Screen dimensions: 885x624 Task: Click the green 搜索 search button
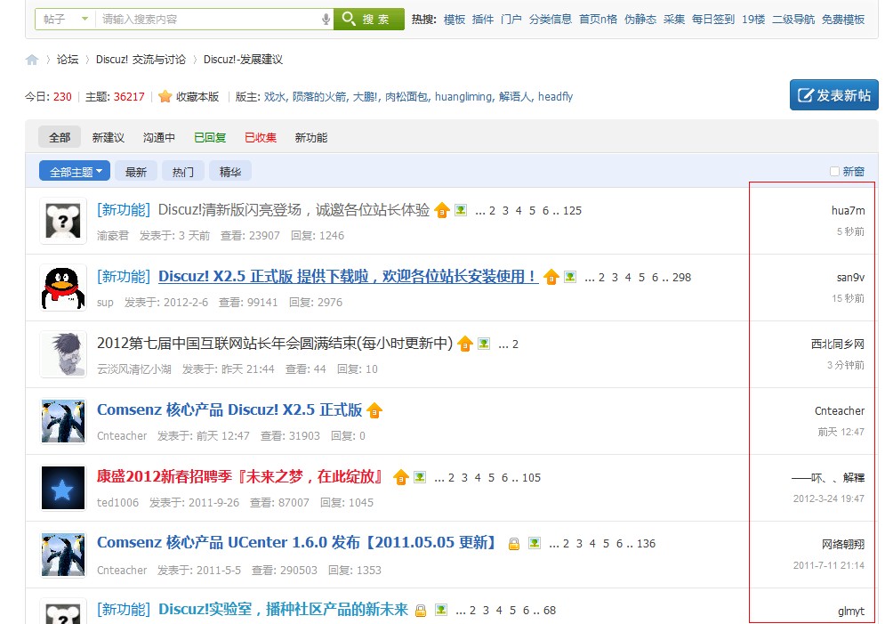tap(369, 20)
